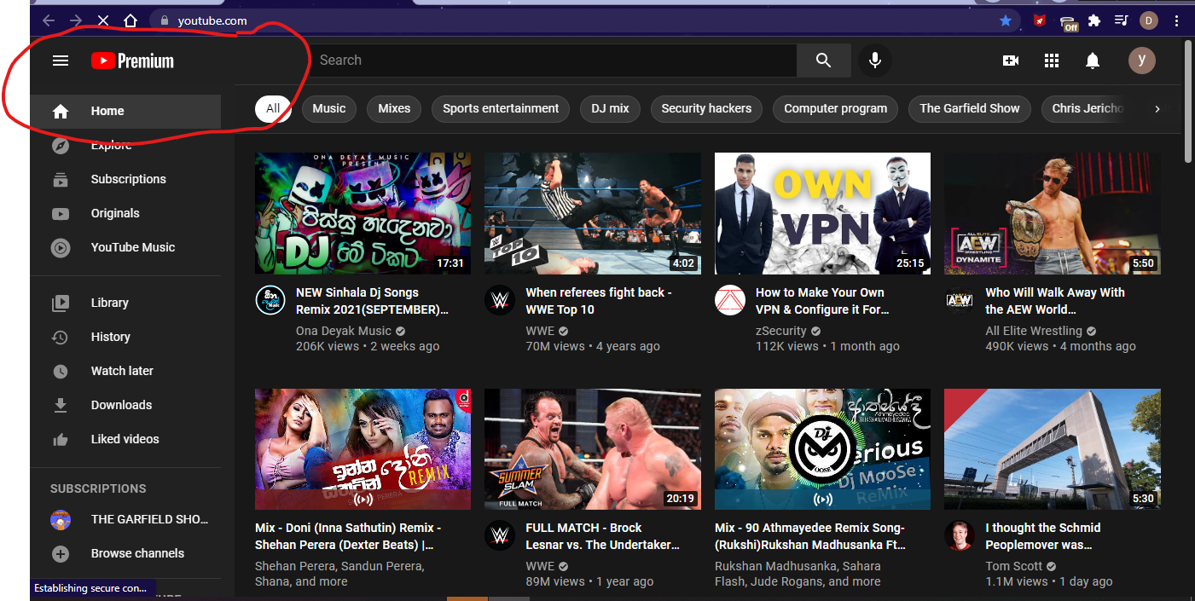
Task: Select the Sports entertainment chip
Action: click(501, 108)
